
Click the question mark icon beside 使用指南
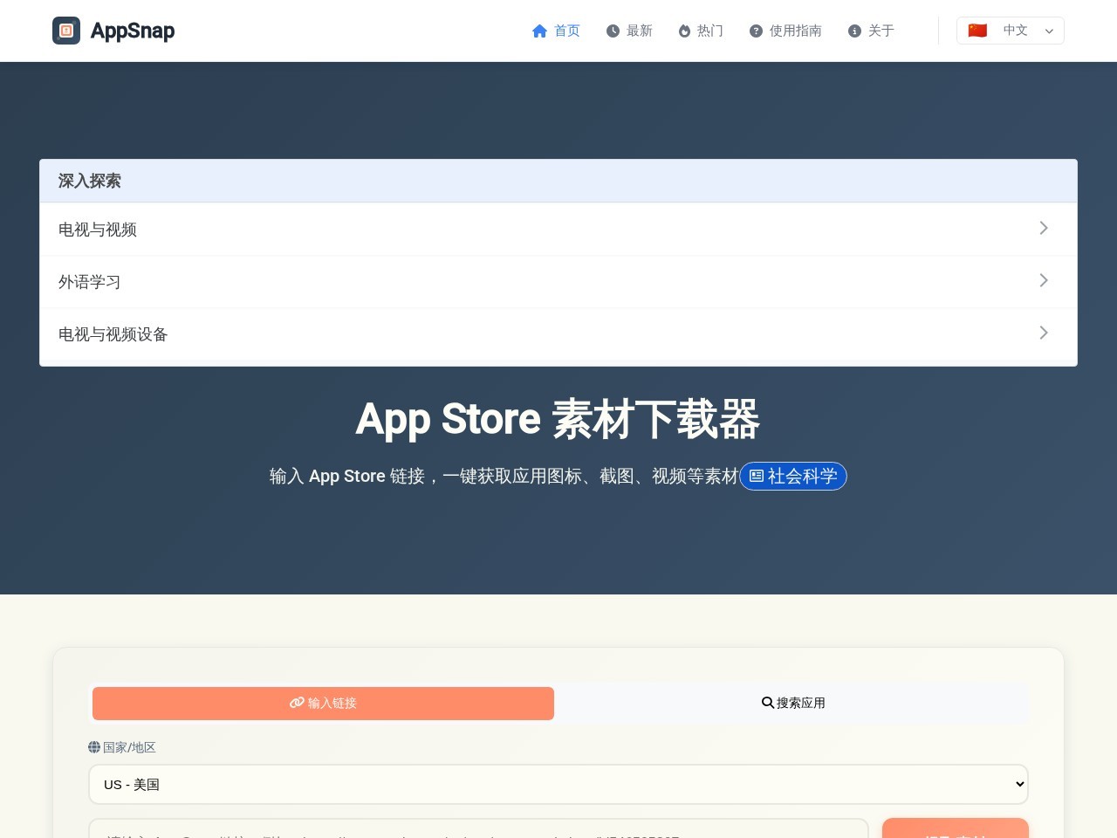point(756,31)
